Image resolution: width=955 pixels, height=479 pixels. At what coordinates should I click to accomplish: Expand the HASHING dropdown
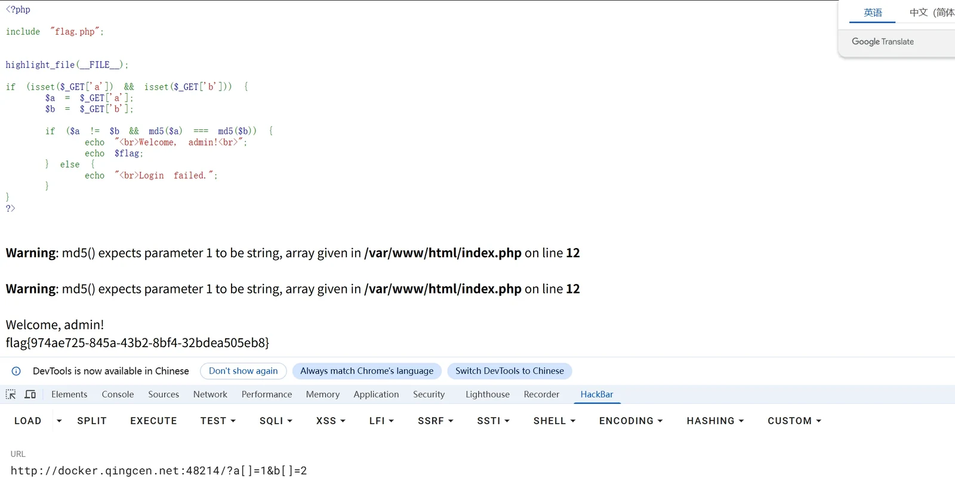pyautogui.click(x=715, y=421)
